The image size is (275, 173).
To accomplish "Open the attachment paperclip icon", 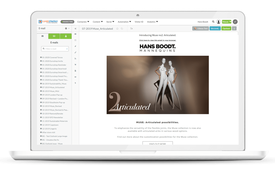I will point(75,46).
